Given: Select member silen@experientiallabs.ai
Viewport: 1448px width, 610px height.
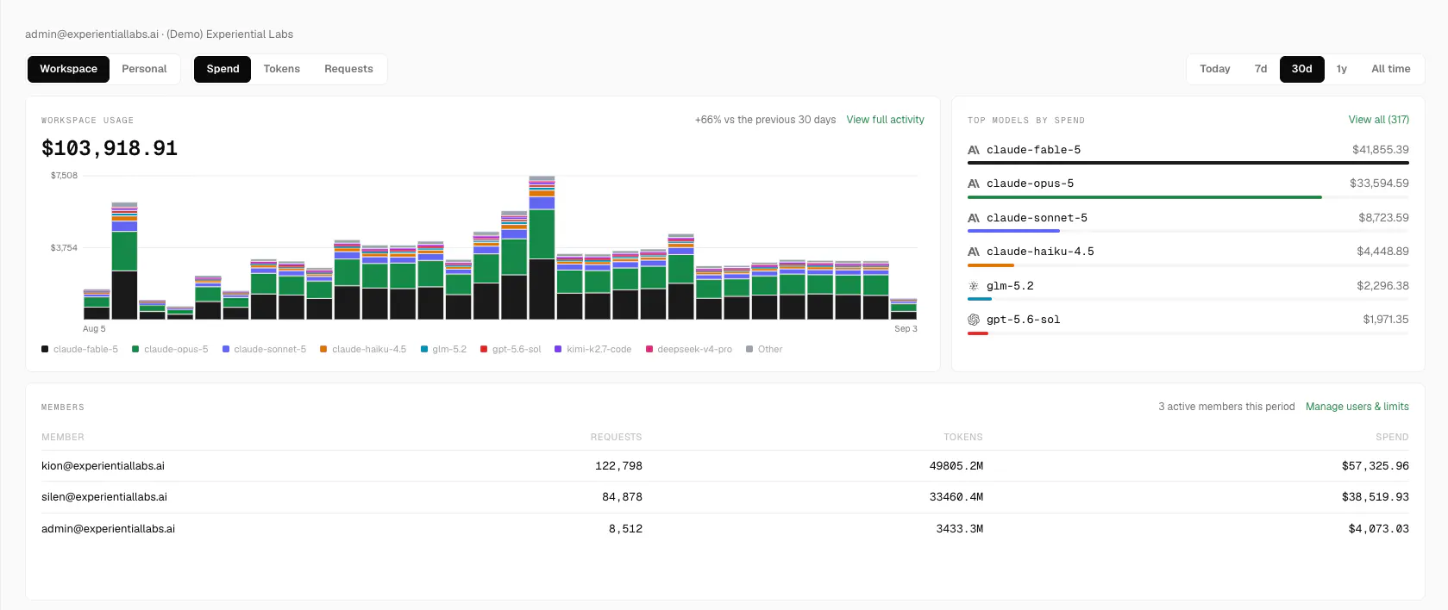Looking at the screenshot, I should [x=104, y=497].
